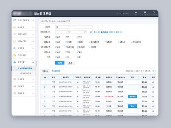Expand the chevron beside the loan management item
The width and height of the screenshot is (171, 128).
tap(33, 48)
